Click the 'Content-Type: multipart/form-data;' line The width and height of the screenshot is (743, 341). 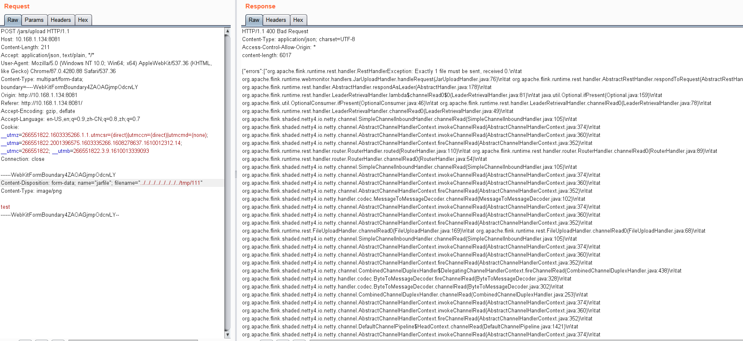[x=42, y=79]
